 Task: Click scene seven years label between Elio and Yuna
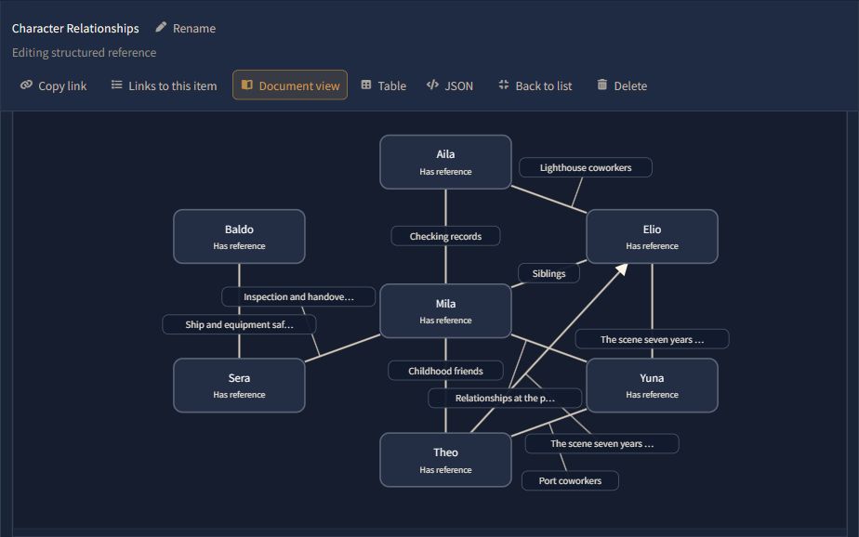pos(652,339)
